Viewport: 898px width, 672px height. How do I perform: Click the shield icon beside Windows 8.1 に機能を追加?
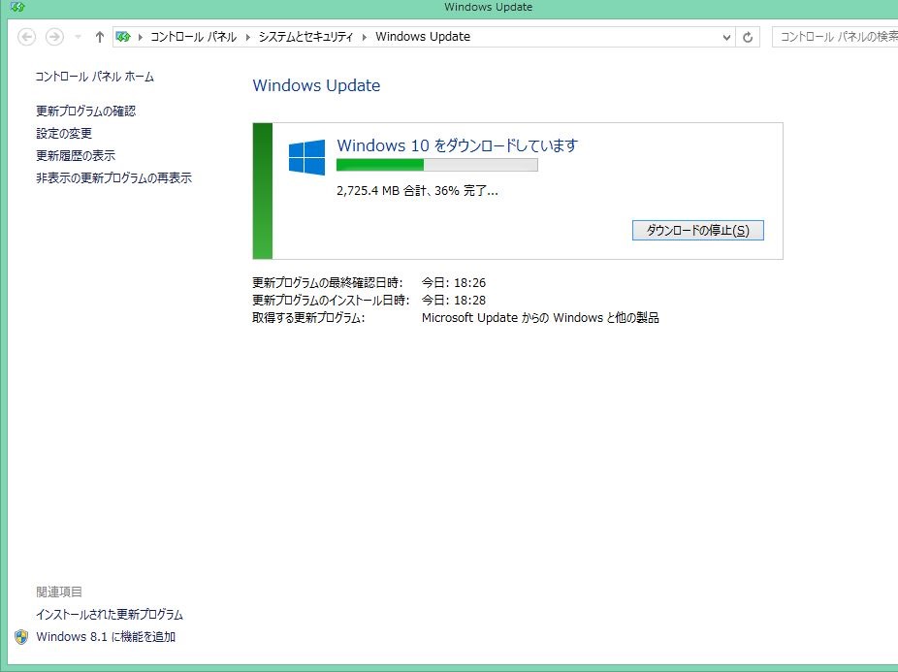21,637
